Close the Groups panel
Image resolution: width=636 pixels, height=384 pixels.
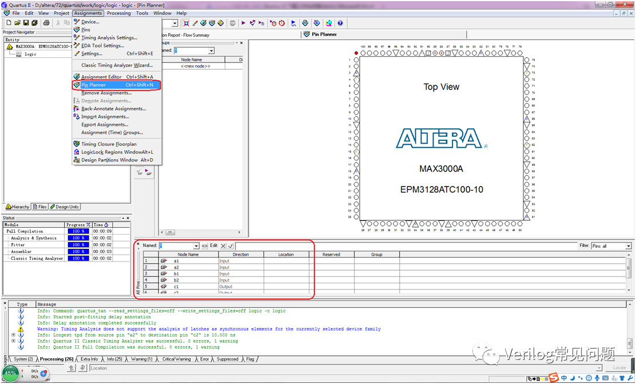[241, 42]
